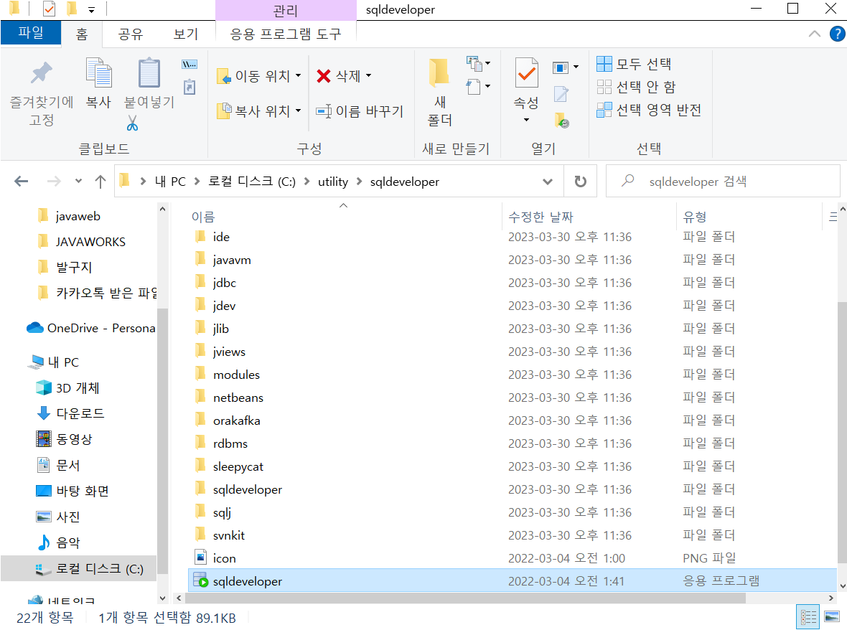This screenshot has width=847, height=630.
Task: Delete selected item with red X
Action: coord(344,76)
